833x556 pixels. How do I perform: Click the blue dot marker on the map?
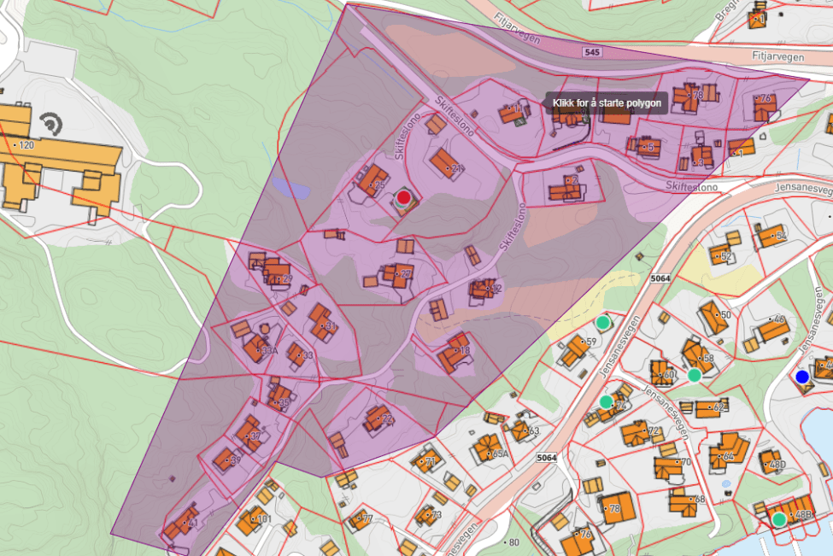tap(801, 376)
